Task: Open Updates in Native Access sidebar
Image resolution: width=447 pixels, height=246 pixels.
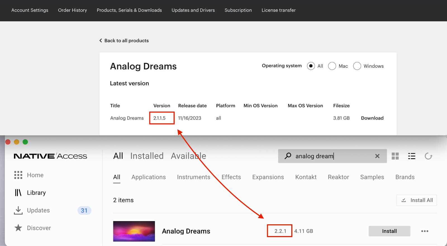Action: (38, 210)
